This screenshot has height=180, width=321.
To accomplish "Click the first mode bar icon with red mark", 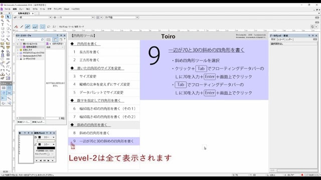I will pos(16,26).
